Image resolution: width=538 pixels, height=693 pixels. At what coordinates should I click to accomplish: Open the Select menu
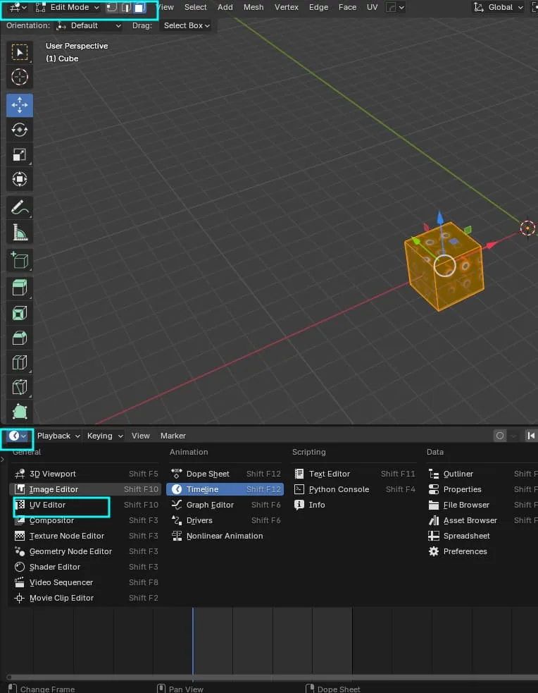tap(195, 8)
